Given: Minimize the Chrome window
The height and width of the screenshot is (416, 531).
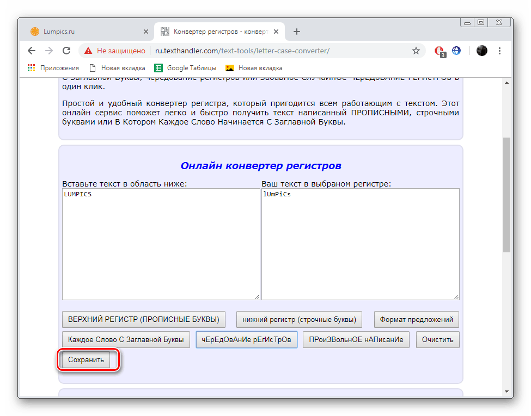Looking at the screenshot, I should coord(467,23).
